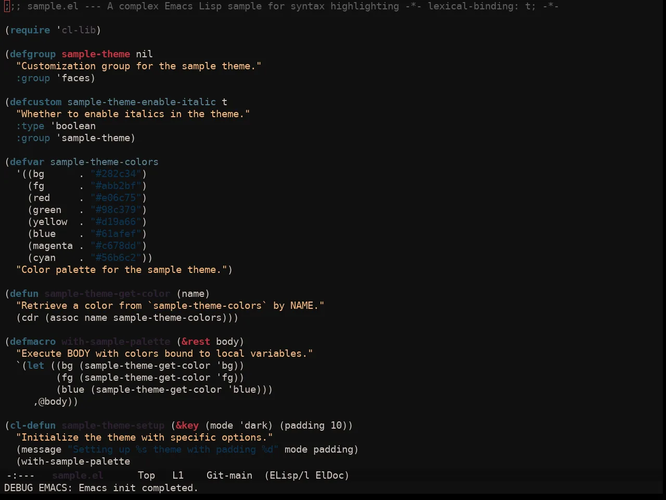Click the 'cl-defun' keyword
Image resolution: width=666 pixels, height=500 pixels.
pos(33,426)
